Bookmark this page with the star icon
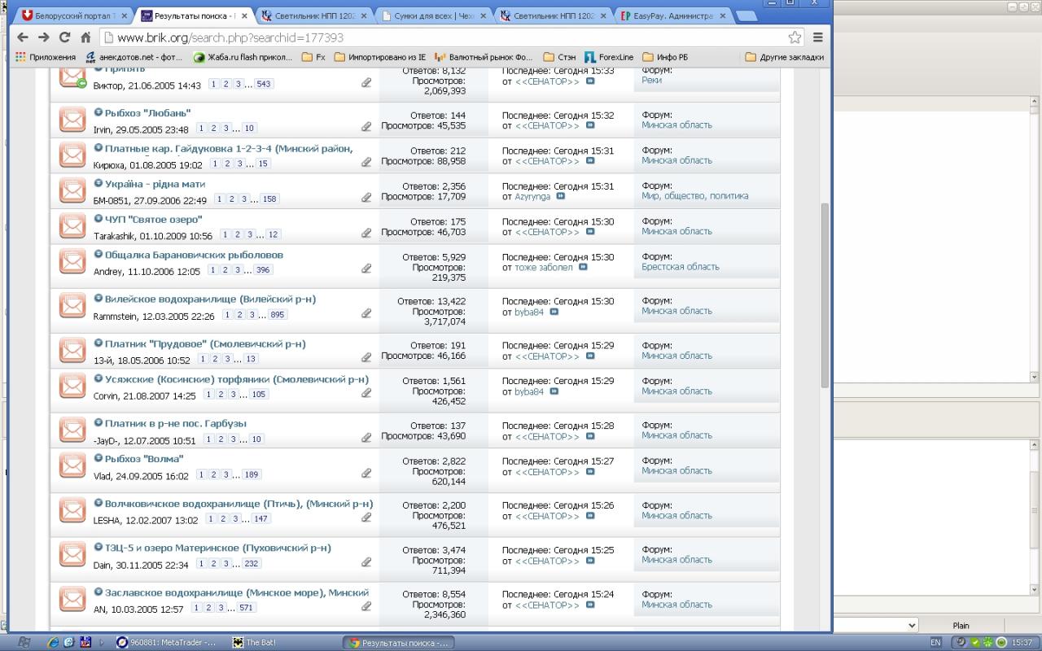1042x651 pixels. (795, 37)
